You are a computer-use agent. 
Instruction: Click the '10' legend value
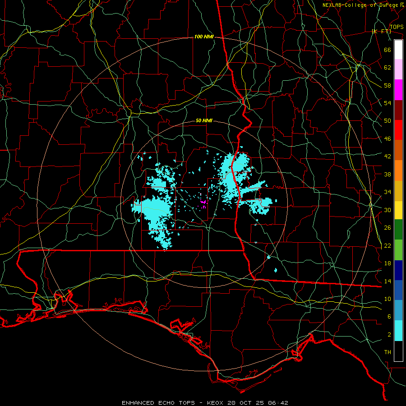(388, 299)
